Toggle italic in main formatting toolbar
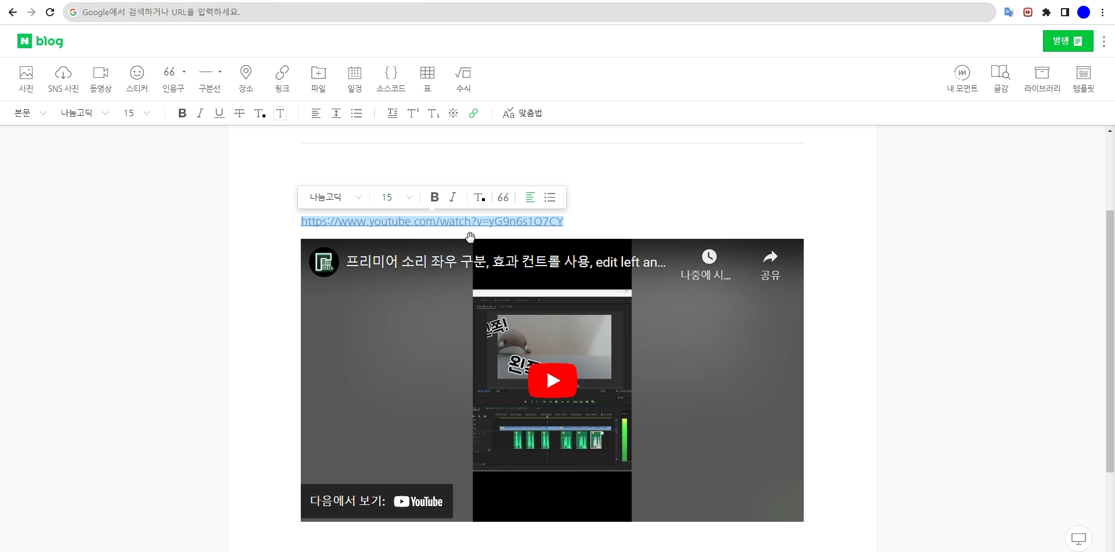The image size is (1115, 552). point(200,113)
